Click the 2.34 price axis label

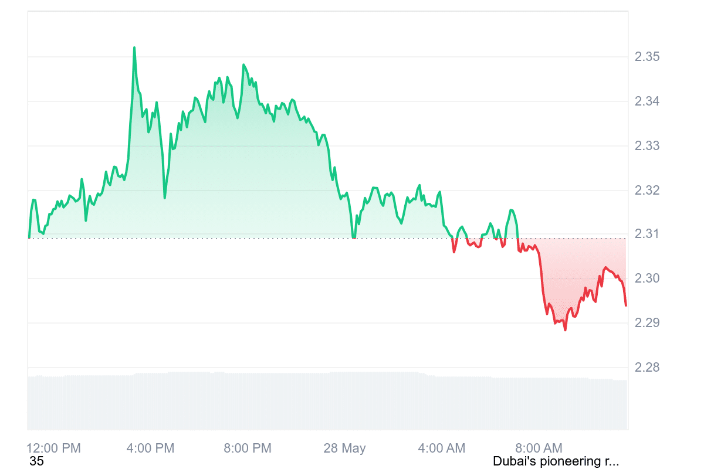tap(647, 101)
